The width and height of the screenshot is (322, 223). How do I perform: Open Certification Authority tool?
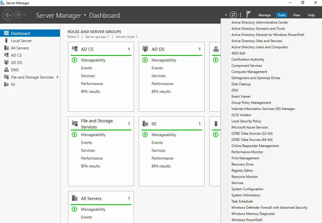248,59
